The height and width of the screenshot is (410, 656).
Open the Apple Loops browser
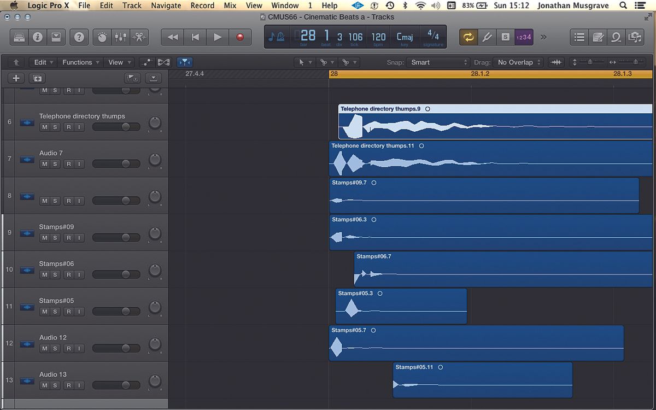coord(617,37)
